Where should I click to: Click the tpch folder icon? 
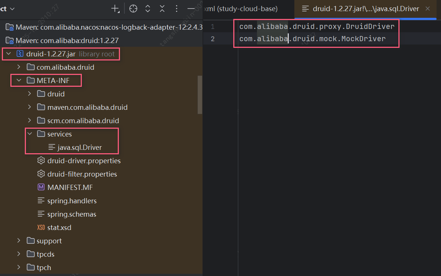click(x=31, y=267)
